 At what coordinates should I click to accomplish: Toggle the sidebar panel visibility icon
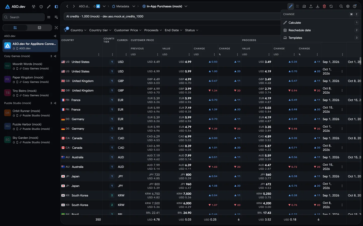56,7
